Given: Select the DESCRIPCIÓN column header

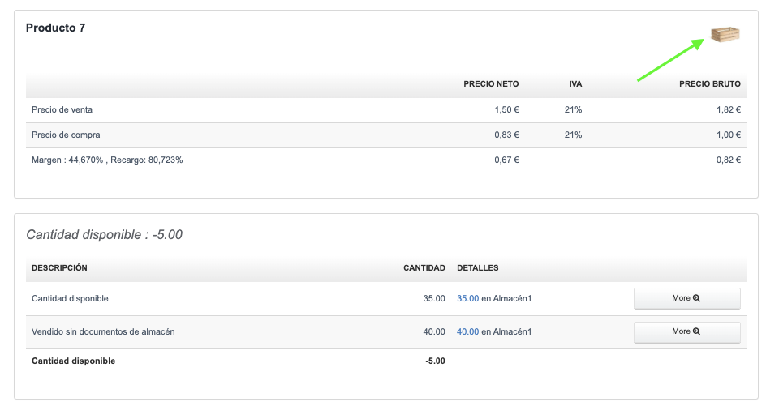Looking at the screenshot, I should tap(59, 267).
